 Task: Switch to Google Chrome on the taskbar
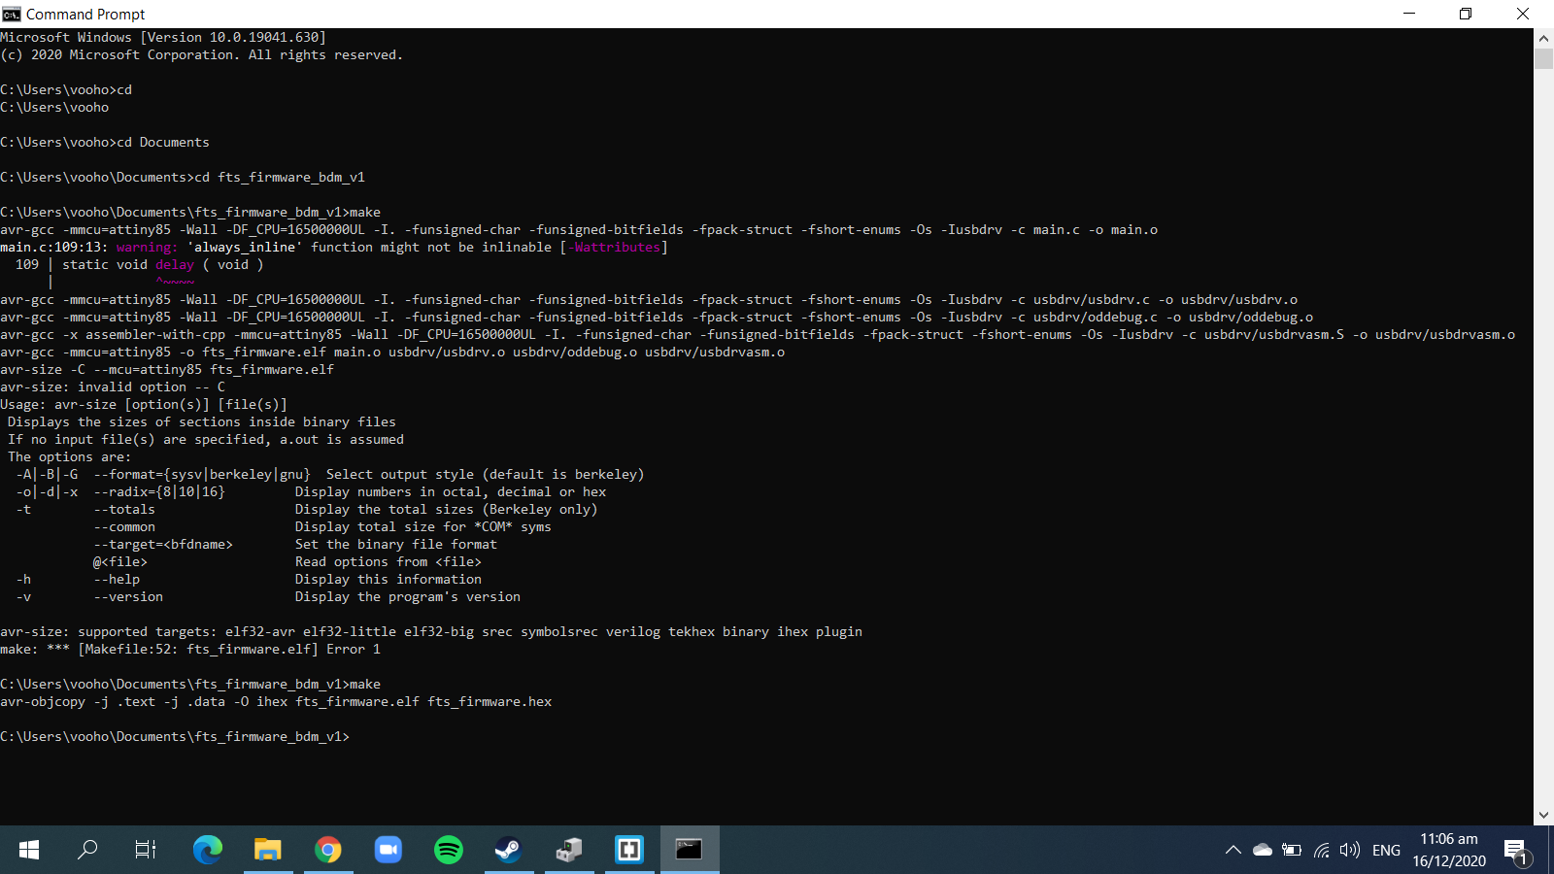pyautogui.click(x=328, y=850)
